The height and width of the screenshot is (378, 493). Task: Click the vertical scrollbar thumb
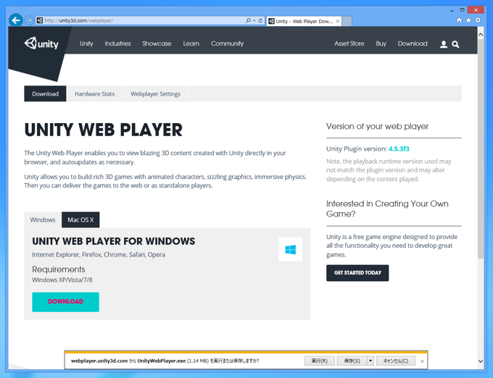click(481, 149)
